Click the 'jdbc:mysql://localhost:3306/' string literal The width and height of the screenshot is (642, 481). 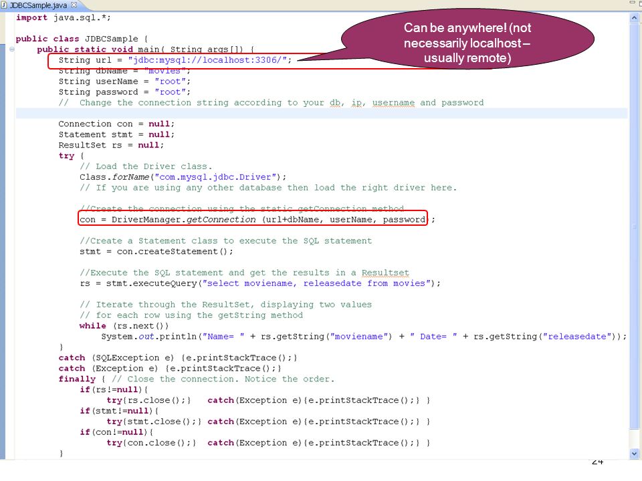pyautogui.click(x=207, y=60)
